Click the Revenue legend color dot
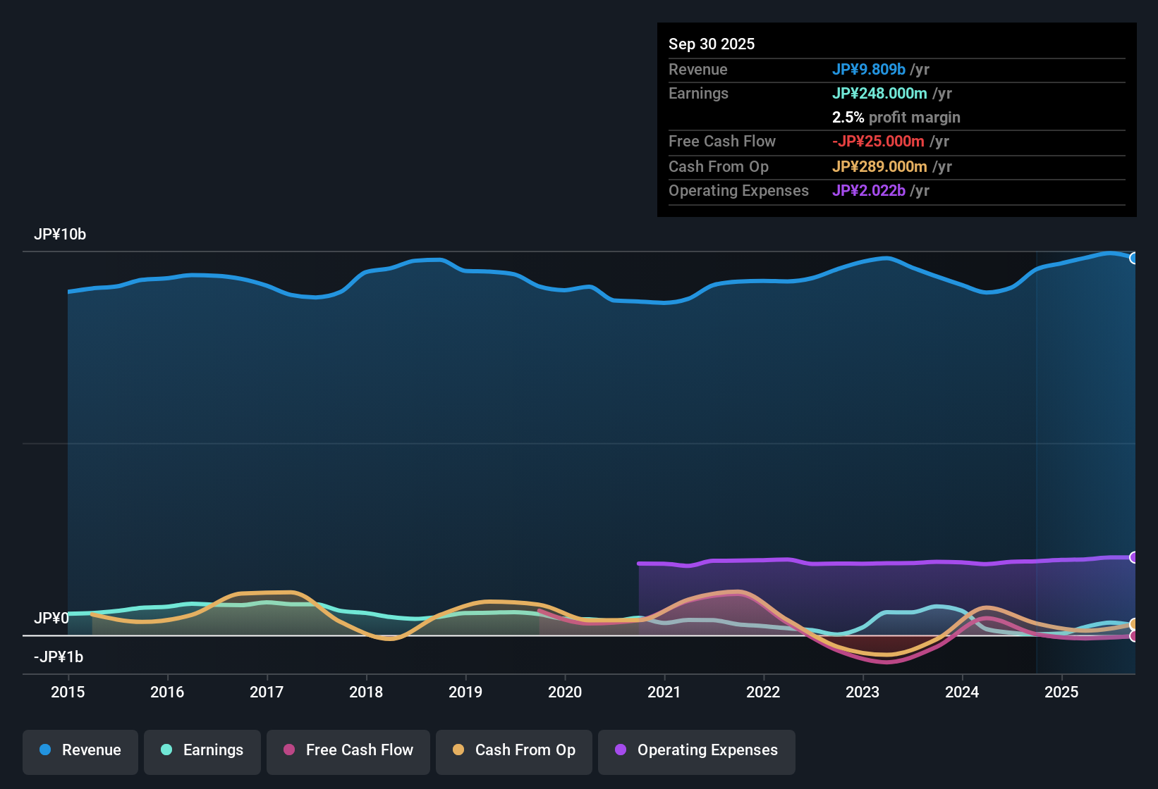The width and height of the screenshot is (1158, 789). tap(45, 750)
